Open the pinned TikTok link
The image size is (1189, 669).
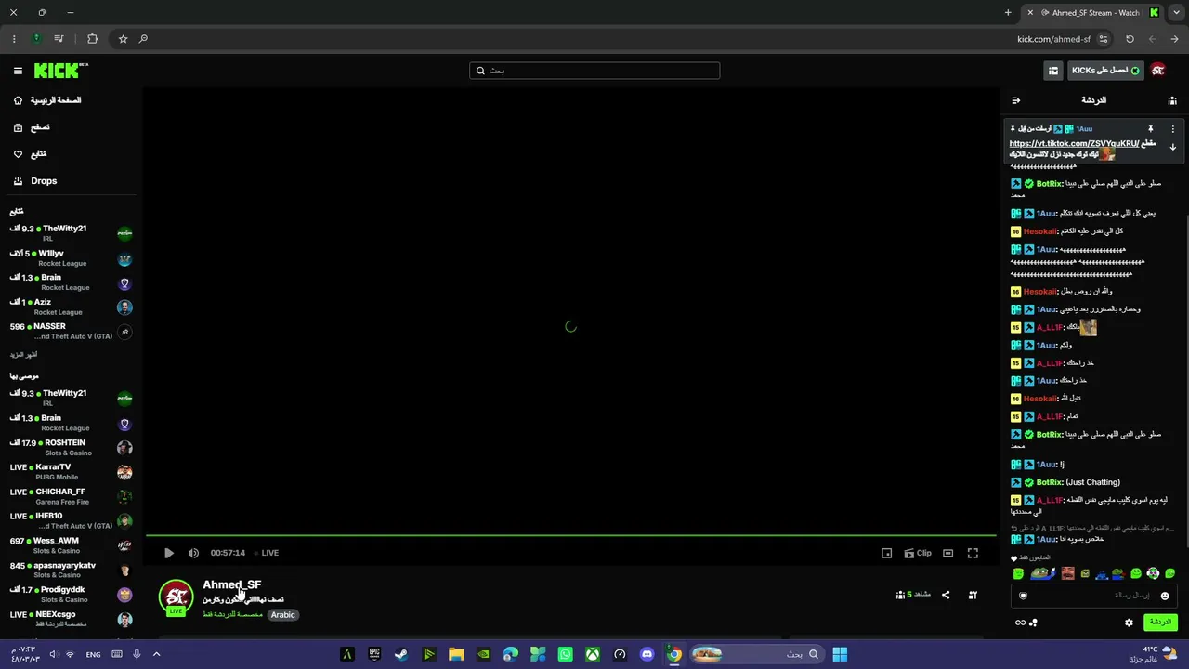1074,143
